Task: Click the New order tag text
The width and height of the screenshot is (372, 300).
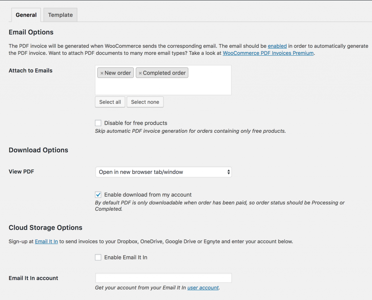Action: [x=118, y=73]
